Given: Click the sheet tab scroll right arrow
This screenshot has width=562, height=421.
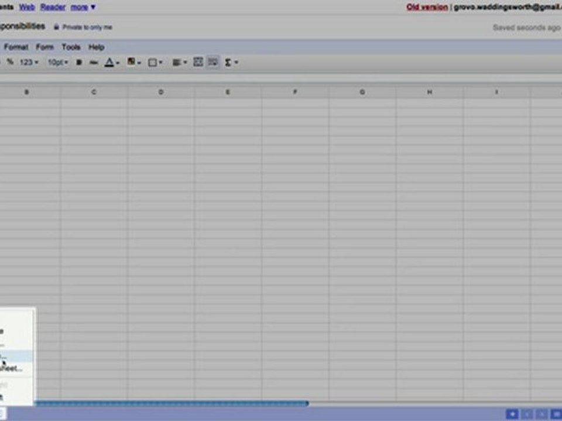Looking at the screenshot, I should (x=542, y=414).
